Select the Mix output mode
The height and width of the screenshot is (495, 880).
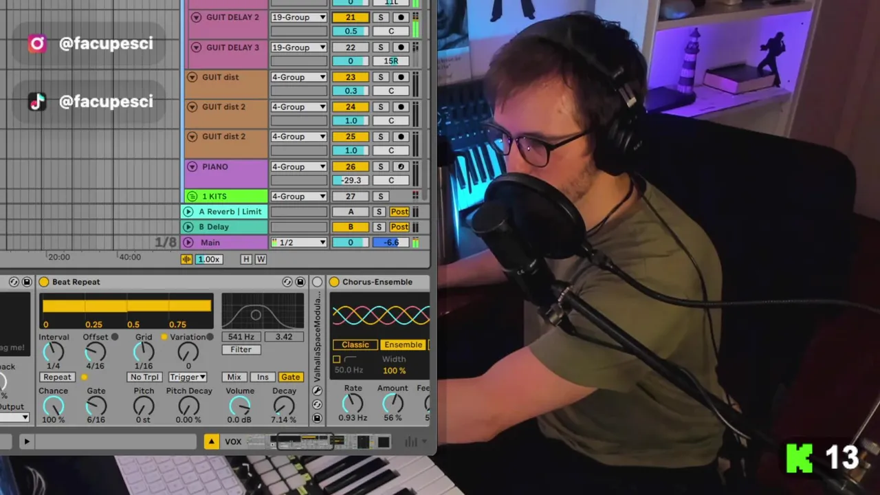pyautogui.click(x=234, y=377)
